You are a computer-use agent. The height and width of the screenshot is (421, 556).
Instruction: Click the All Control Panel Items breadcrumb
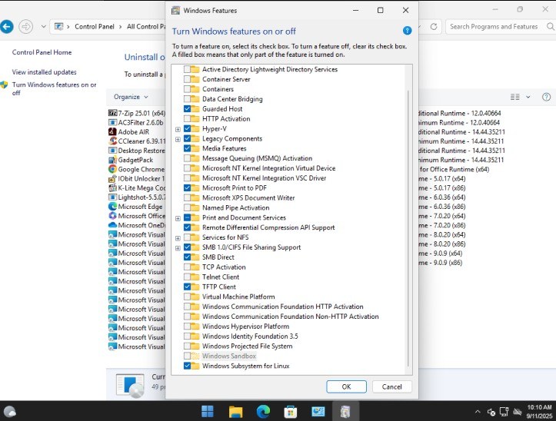click(x=146, y=27)
